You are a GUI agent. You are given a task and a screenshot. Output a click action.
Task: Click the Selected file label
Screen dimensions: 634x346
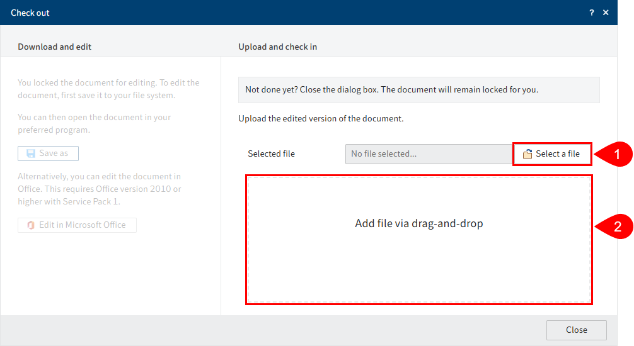272,154
